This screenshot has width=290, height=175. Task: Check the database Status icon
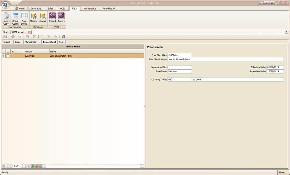coord(42,18)
